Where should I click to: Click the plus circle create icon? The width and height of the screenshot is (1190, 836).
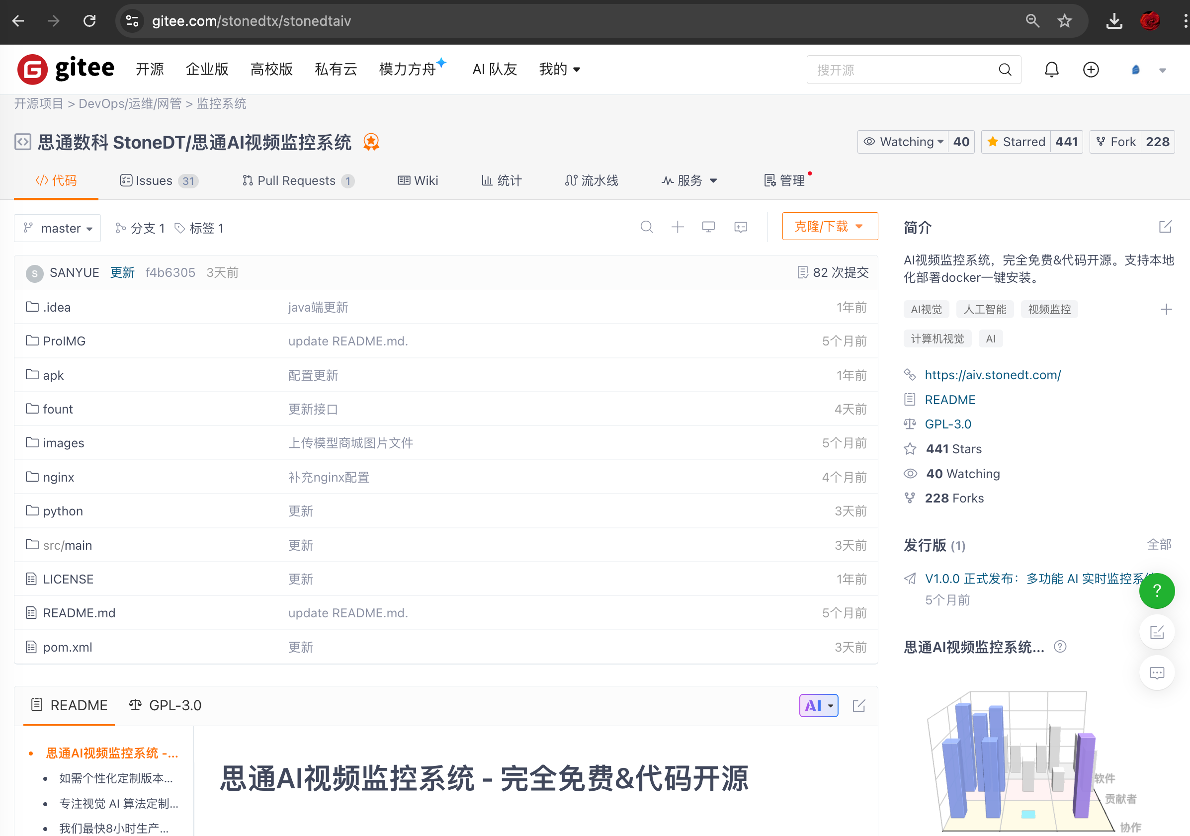click(x=1091, y=70)
